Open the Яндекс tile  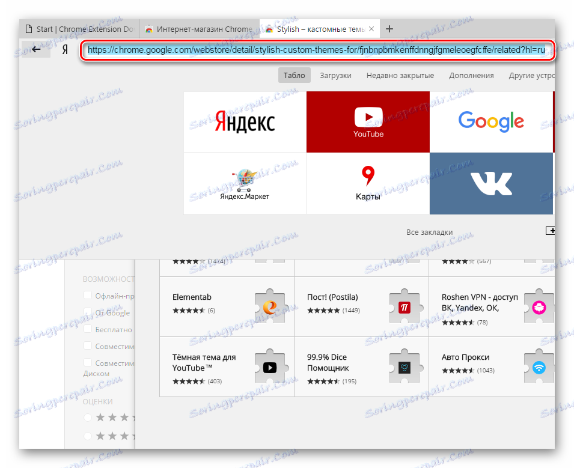pyautogui.click(x=245, y=122)
